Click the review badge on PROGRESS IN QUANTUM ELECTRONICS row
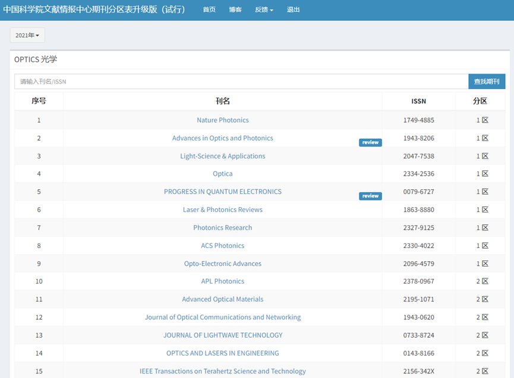This screenshot has height=378, width=514. coord(370,196)
